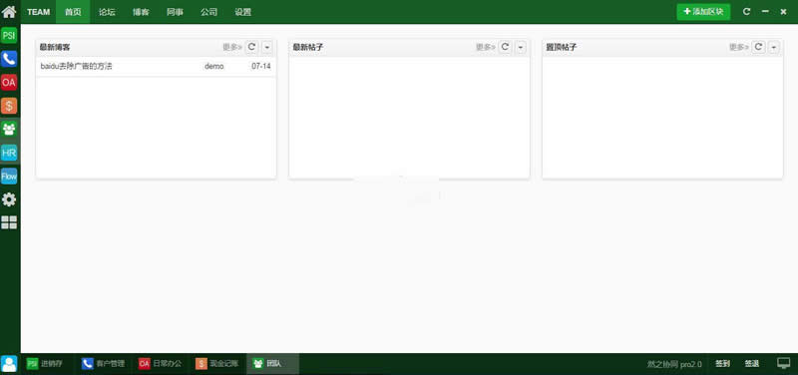Image resolution: width=798 pixels, height=375 pixels.
Task: Open the 公司 tab
Action: pos(209,12)
